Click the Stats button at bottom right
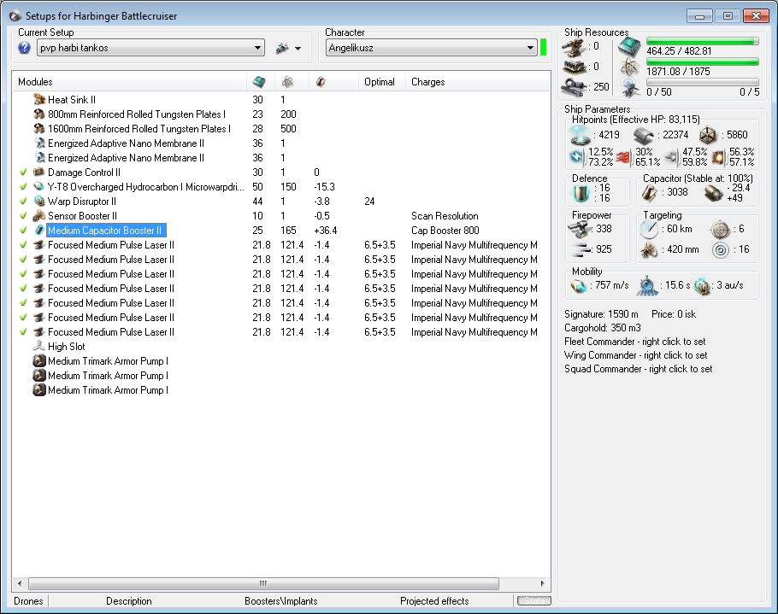 [533, 600]
